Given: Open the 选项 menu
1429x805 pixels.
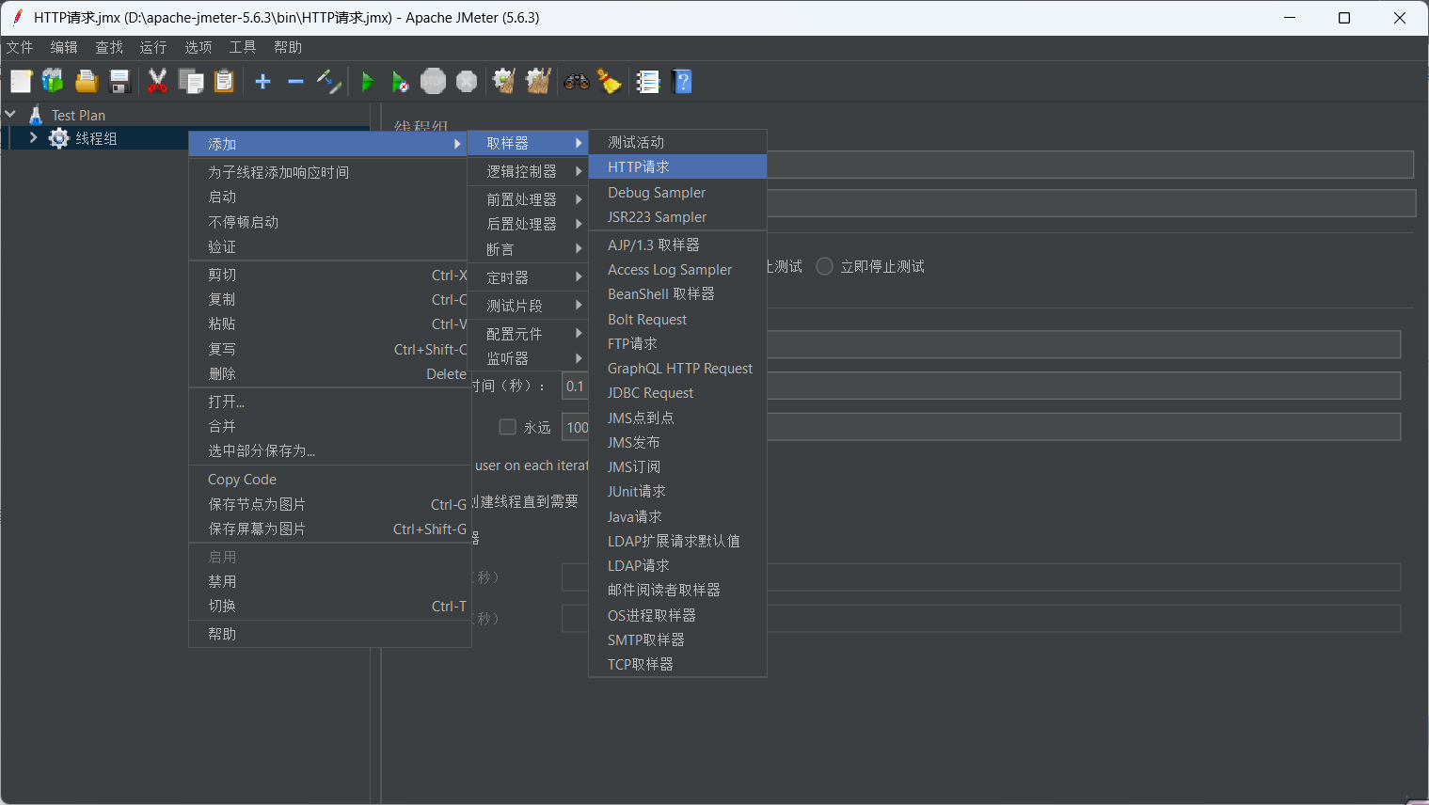Looking at the screenshot, I should pos(198,47).
